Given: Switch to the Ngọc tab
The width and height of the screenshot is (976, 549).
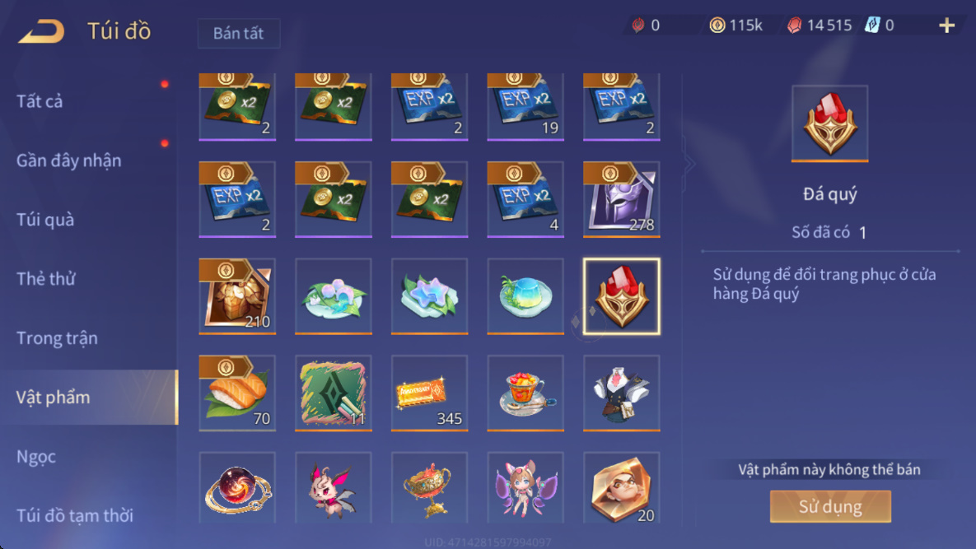Looking at the screenshot, I should coord(36,456).
